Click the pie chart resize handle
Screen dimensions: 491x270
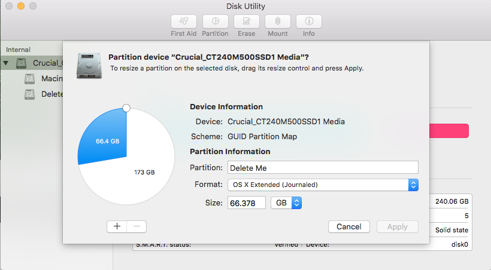126,108
